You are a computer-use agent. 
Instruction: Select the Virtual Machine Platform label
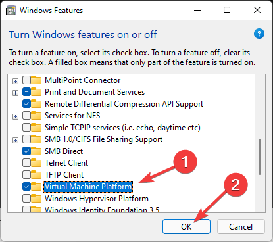[x=88, y=187]
